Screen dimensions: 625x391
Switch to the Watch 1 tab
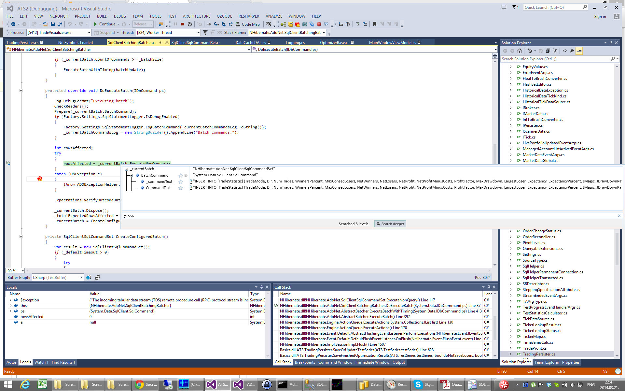pyautogui.click(x=41, y=362)
